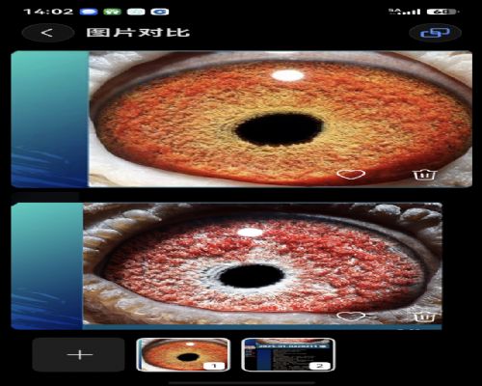Tap the 14:02 clock in status bar

48,12
